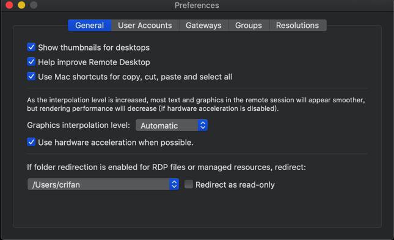Screen dimensions: 394x240
Task: Select the General tab
Action: pyautogui.click(x=90, y=26)
